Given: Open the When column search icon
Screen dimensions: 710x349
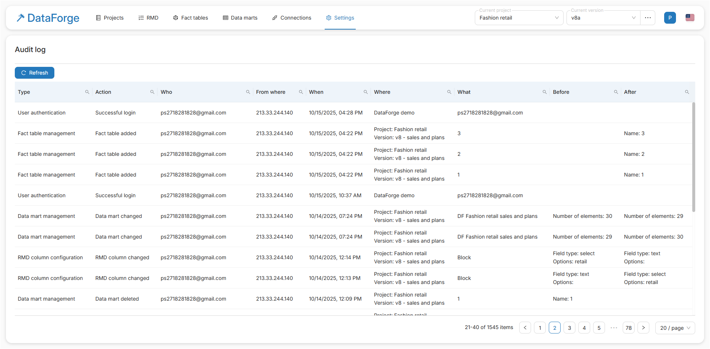Looking at the screenshot, I should tap(366, 92).
